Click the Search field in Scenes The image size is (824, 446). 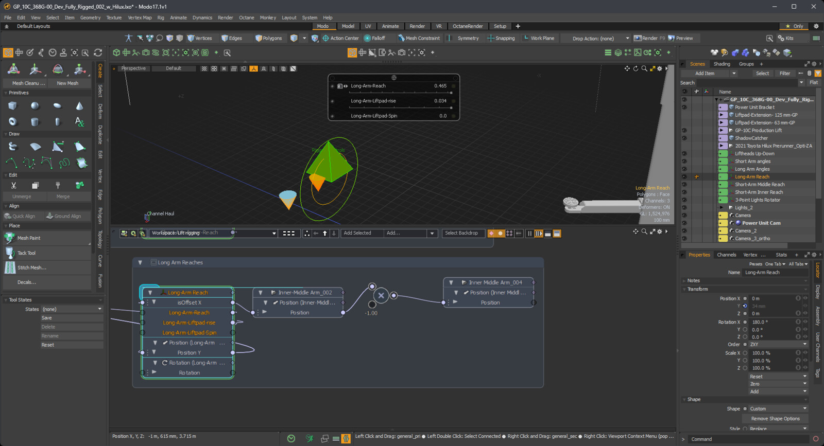coord(748,83)
